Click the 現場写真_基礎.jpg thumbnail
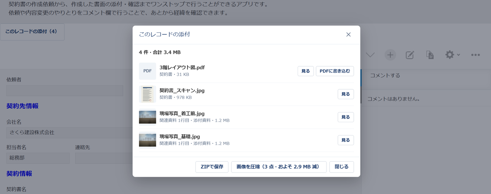The height and width of the screenshot is (194, 491). (x=147, y=140)
